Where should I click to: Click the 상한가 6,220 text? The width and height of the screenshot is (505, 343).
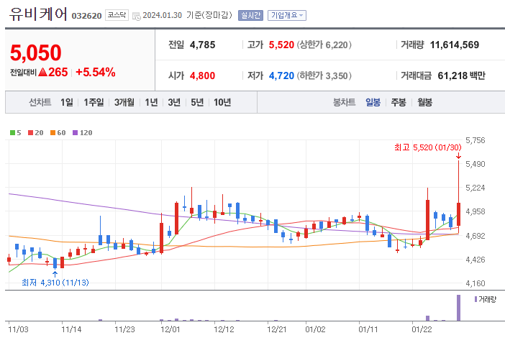click(x=324, y=45)
